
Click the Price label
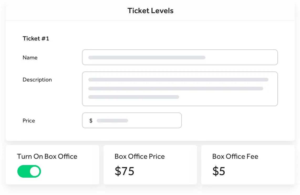click(x=29, y=121)
